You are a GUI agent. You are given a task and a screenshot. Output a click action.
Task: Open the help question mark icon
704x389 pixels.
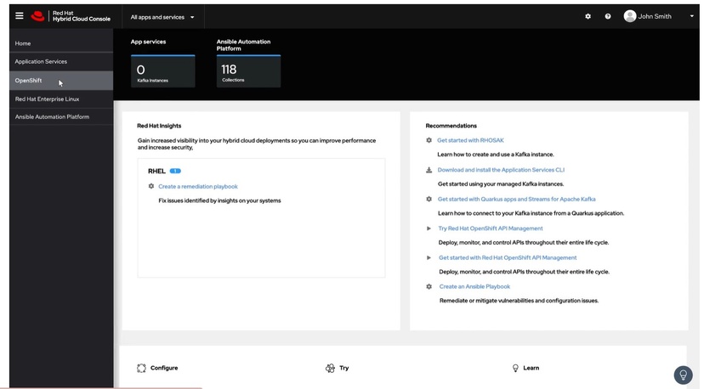[x=607, y=17]
